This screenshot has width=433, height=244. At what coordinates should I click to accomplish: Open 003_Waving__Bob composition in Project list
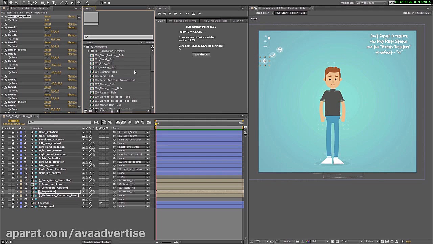[x=105, y=68]
